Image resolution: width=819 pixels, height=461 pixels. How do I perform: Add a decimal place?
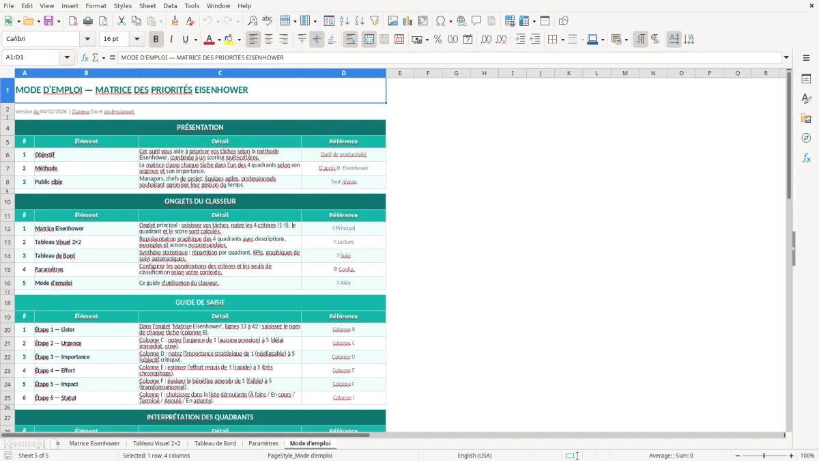(x=486, y=40)
